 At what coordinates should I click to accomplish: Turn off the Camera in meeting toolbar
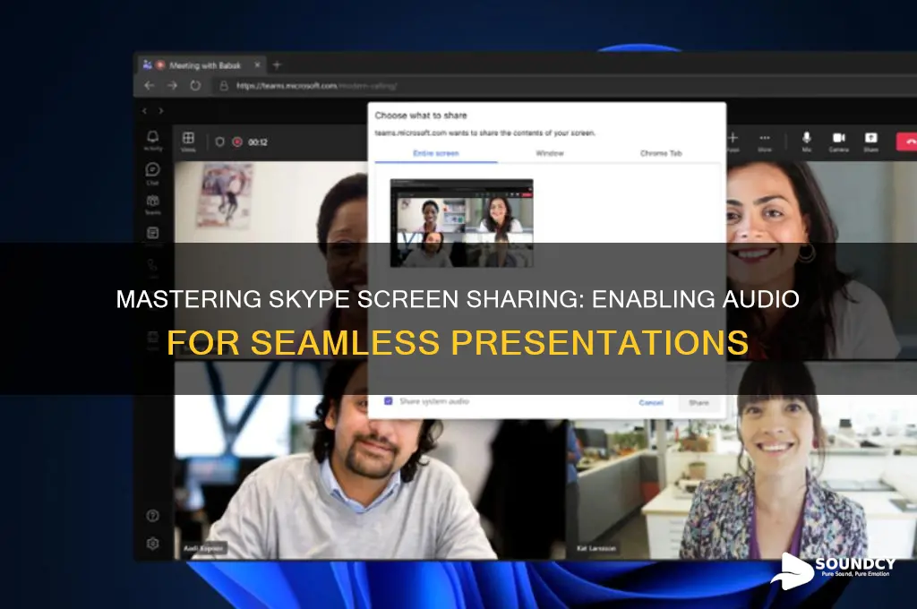tap(838, 141)
